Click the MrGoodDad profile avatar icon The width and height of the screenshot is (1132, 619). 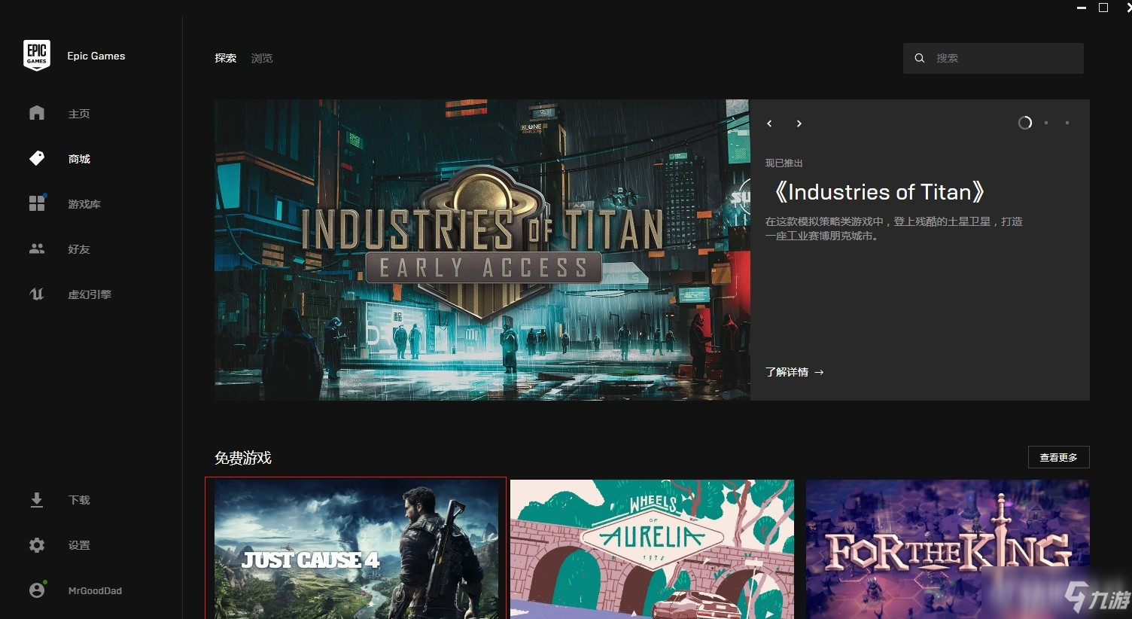point(38,590)
